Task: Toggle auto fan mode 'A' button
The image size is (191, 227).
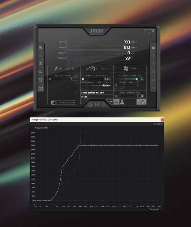Action: (116, 102)
